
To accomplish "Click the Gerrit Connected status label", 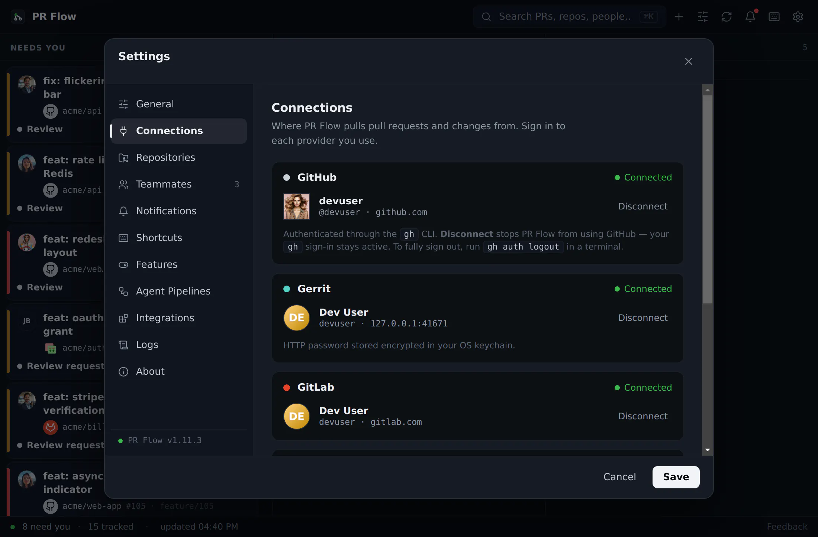I will (x=643, y=289).
